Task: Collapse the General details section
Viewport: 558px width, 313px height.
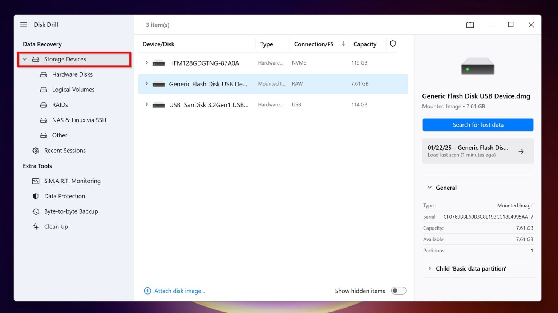Action: pyautogui.click(x=430, y=188)
